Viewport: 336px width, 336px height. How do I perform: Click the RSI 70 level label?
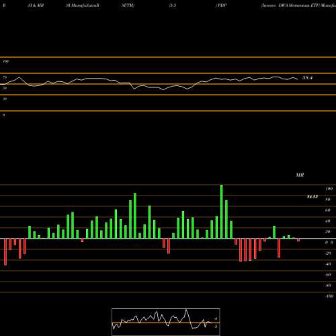pyautogui.click(x=5, y=77)
